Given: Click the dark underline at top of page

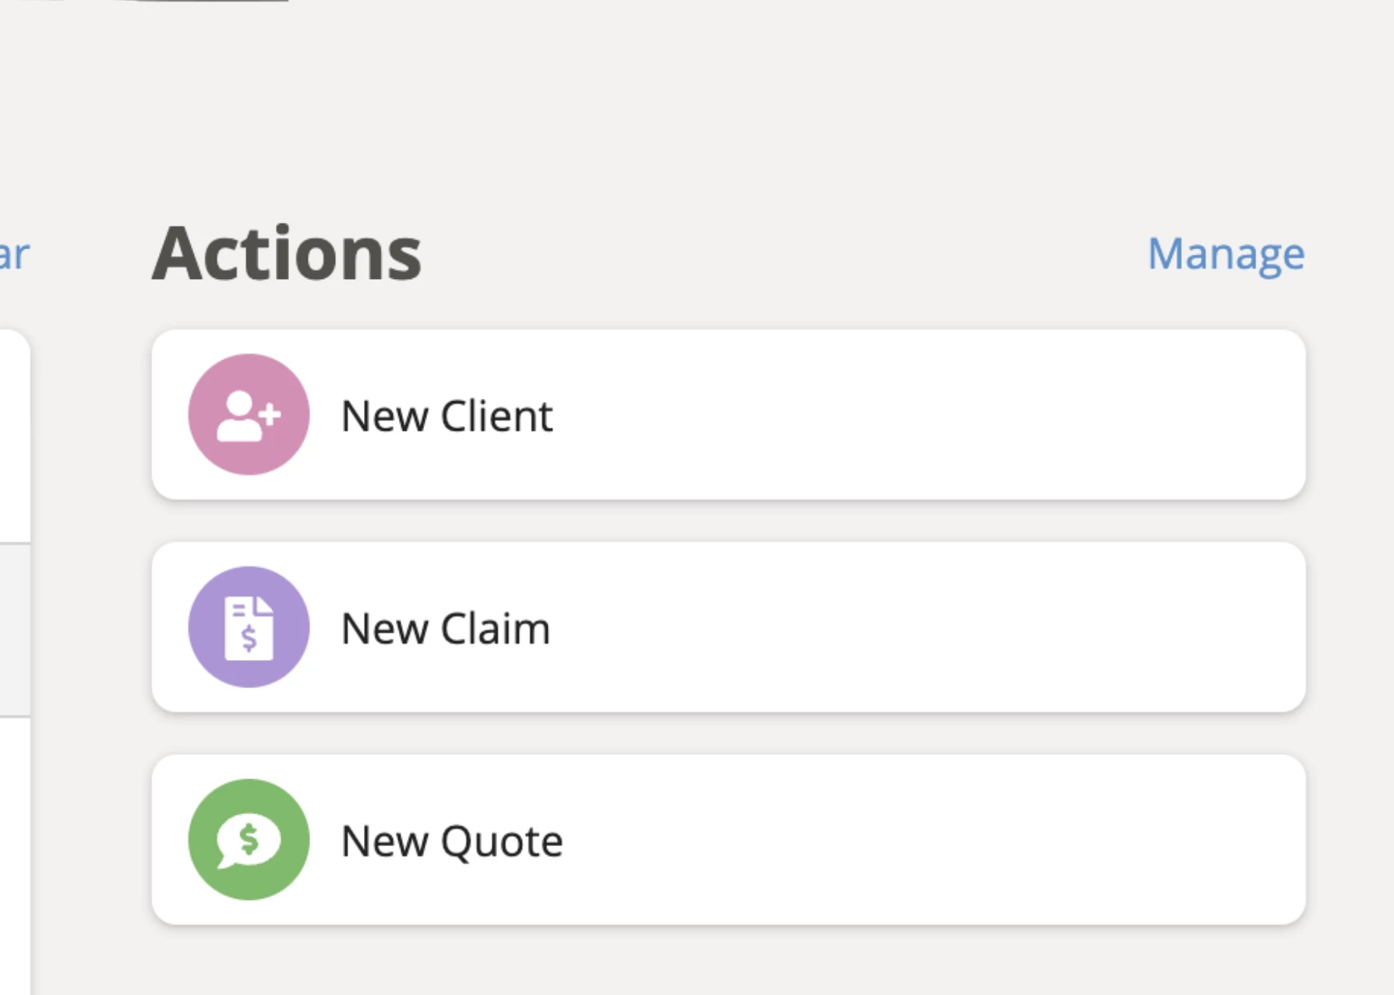Looking at the screenshot, I should 210,1.
